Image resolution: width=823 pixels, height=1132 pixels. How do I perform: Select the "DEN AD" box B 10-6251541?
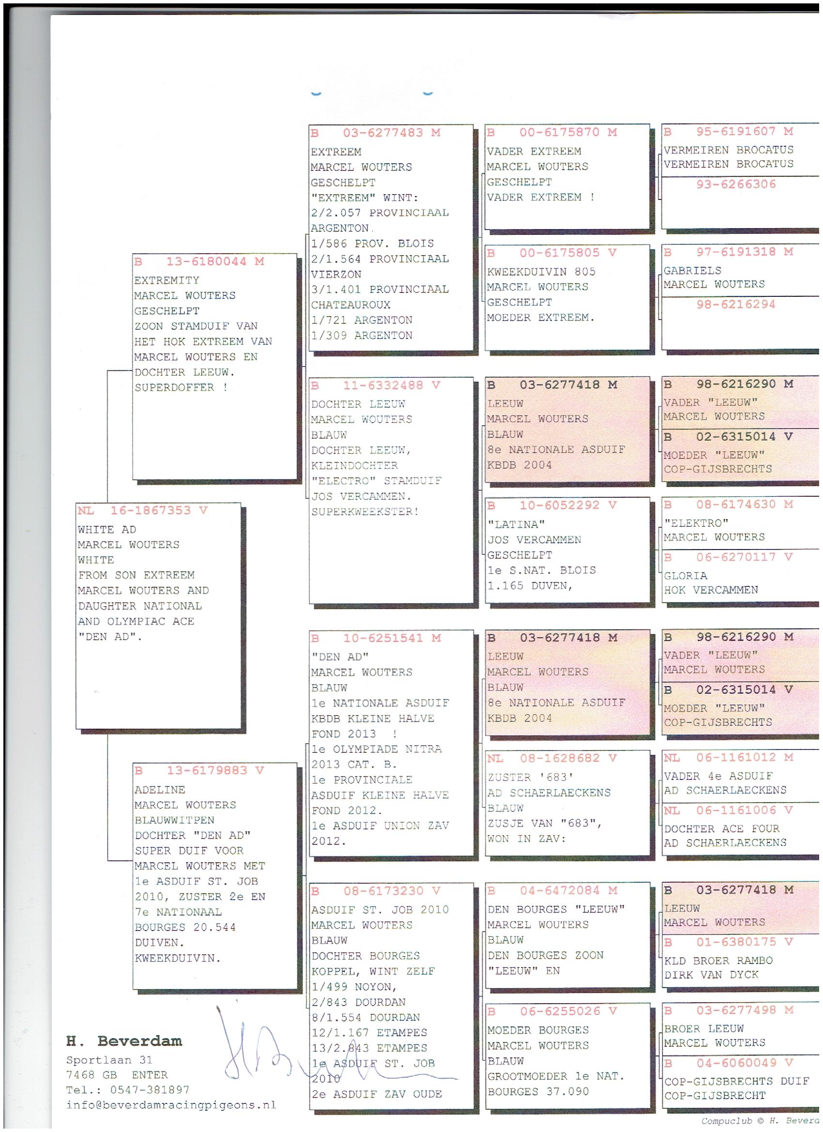pos(391,743)
